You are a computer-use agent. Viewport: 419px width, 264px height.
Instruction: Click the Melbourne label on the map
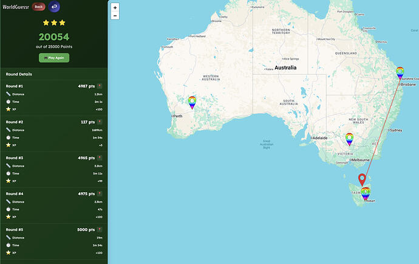pos(360,160)
